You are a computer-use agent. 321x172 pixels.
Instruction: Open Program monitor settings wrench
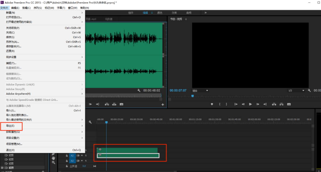(x=309, y=90)
